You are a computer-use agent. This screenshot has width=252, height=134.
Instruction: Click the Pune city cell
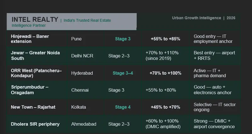pos(76,39)
